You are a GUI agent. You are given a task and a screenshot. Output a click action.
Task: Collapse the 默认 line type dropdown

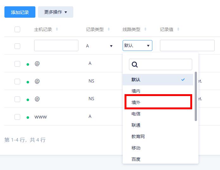pos(137,46)
